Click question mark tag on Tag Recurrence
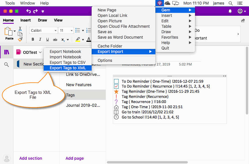Viewport: 249px width, 164px height. click(x=116, y=102)
